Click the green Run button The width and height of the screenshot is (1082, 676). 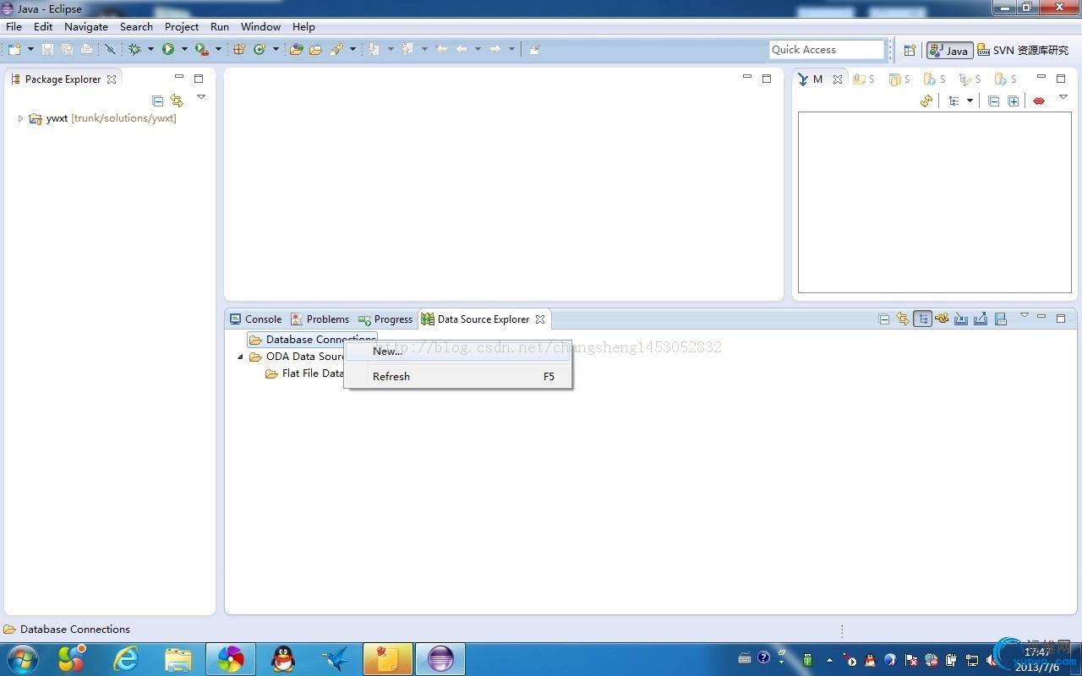point(168,50)
